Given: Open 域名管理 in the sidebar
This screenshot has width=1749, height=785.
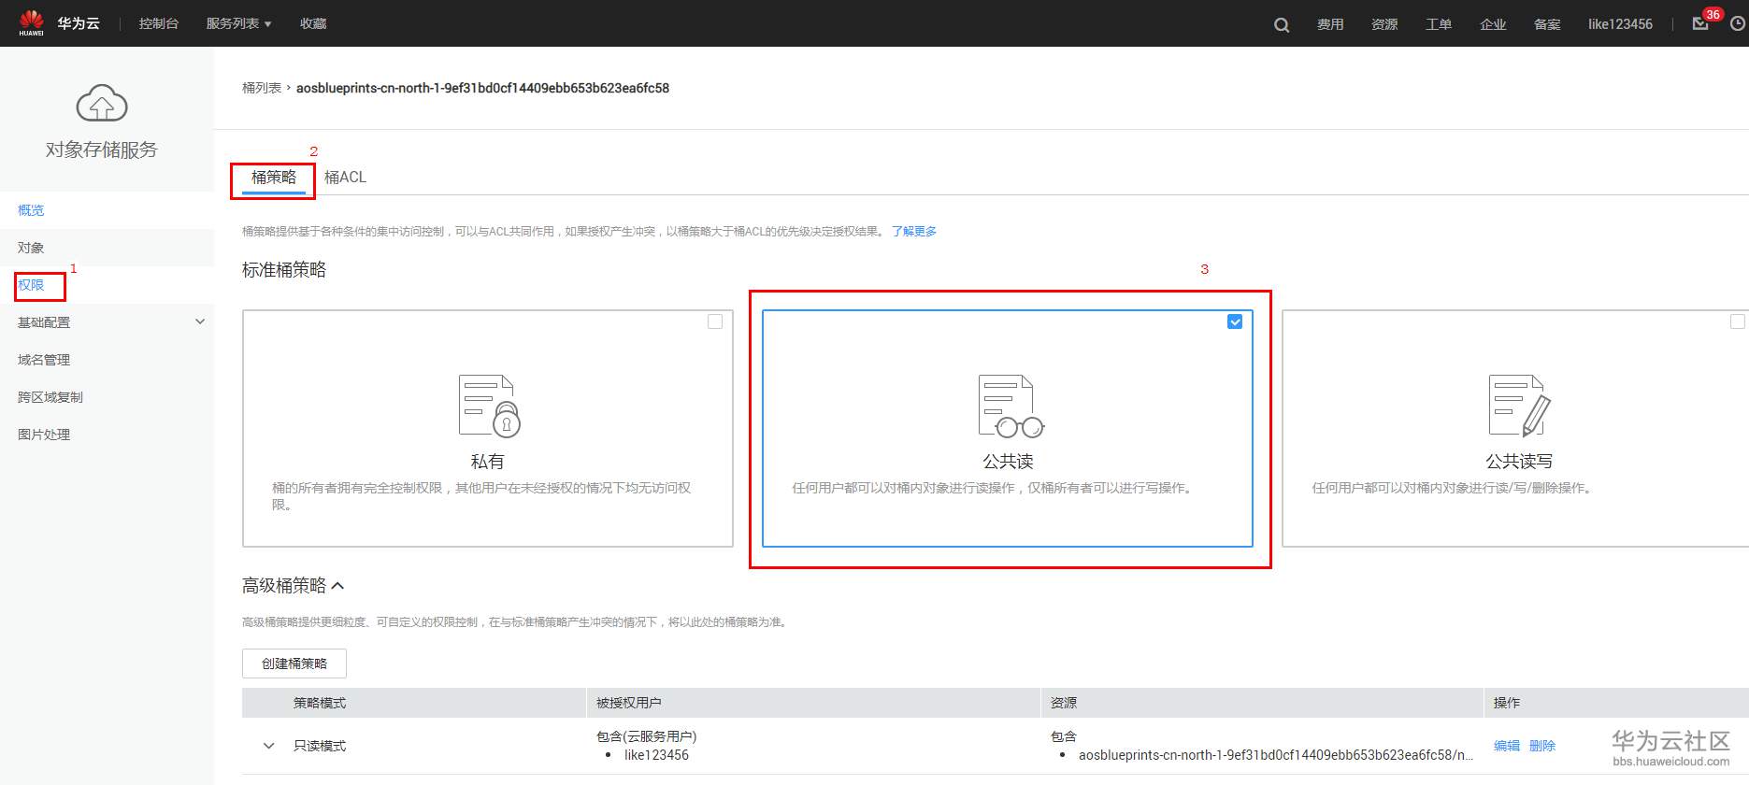Looking at the screenshot, I should [44, 360].
